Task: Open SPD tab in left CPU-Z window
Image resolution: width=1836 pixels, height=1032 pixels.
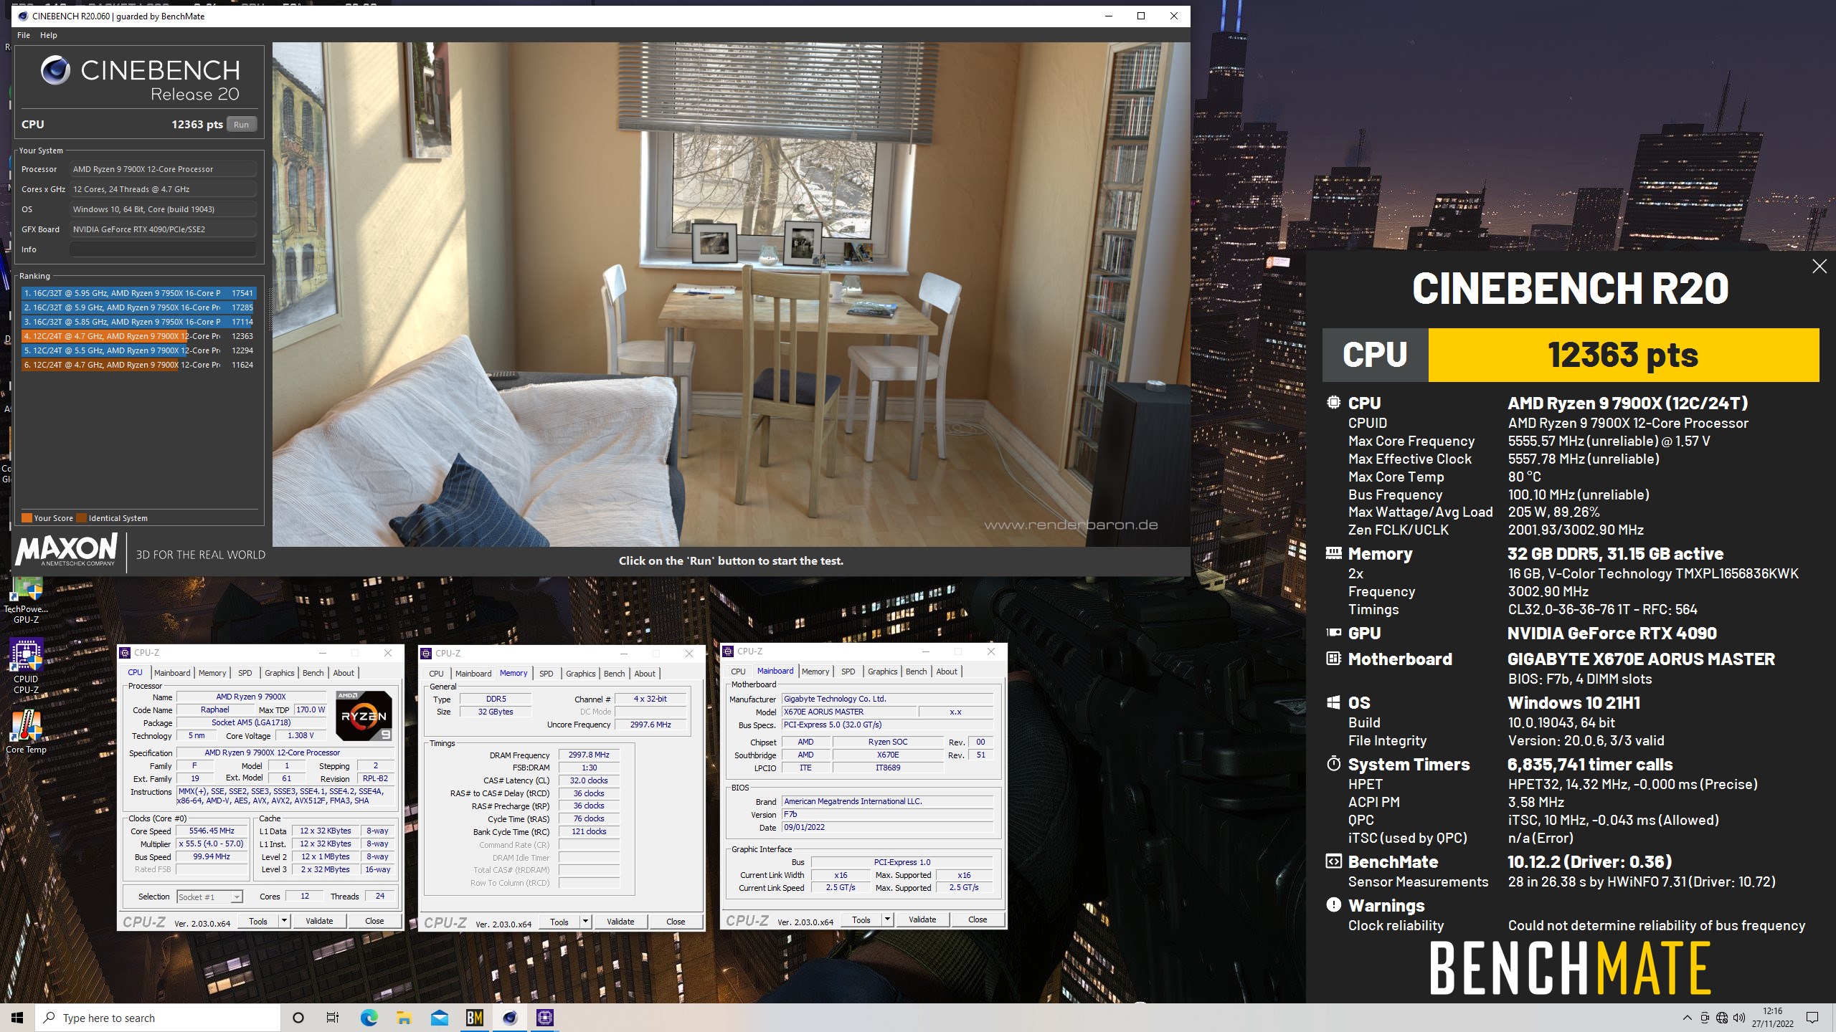Action: pyautogui.click(x=245, y=673)
